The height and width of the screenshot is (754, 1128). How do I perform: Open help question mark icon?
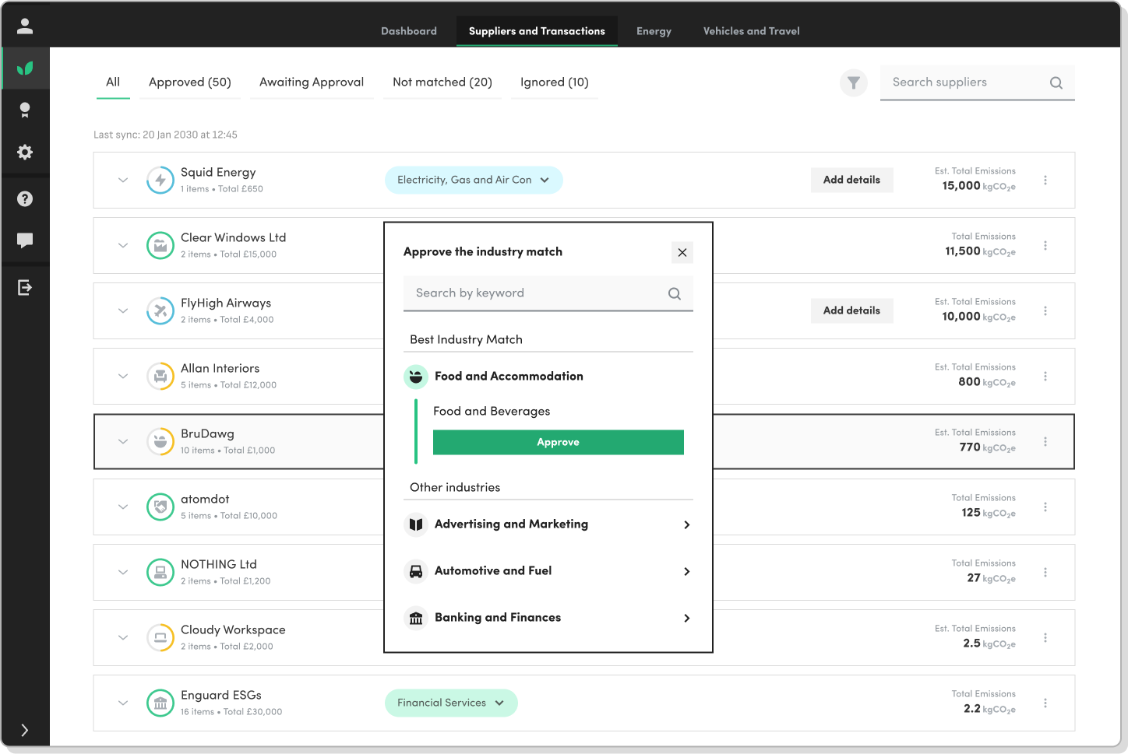coord(25,199)
